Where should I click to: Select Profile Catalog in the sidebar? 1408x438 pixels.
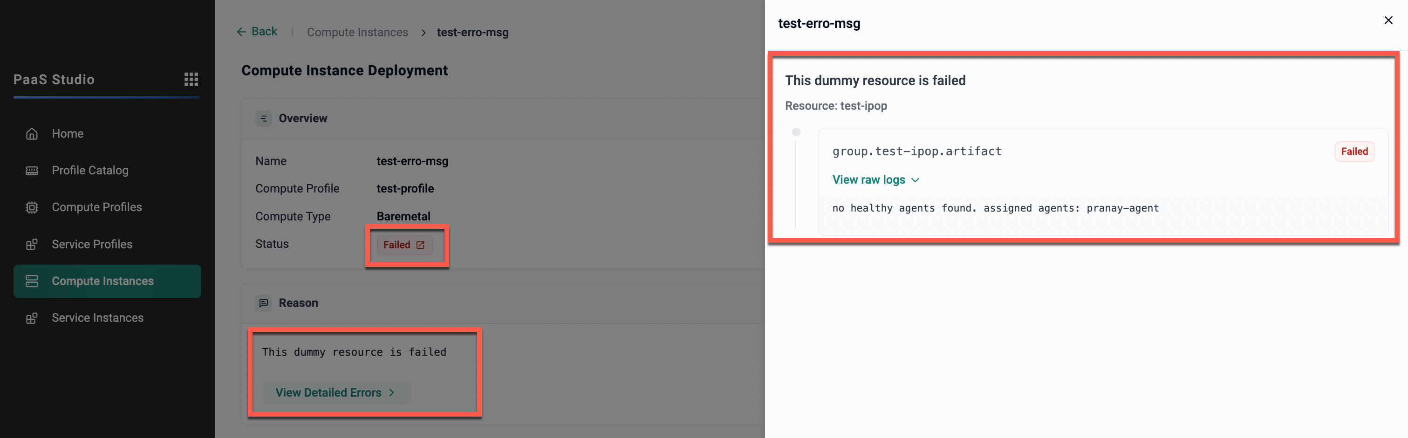90,171
